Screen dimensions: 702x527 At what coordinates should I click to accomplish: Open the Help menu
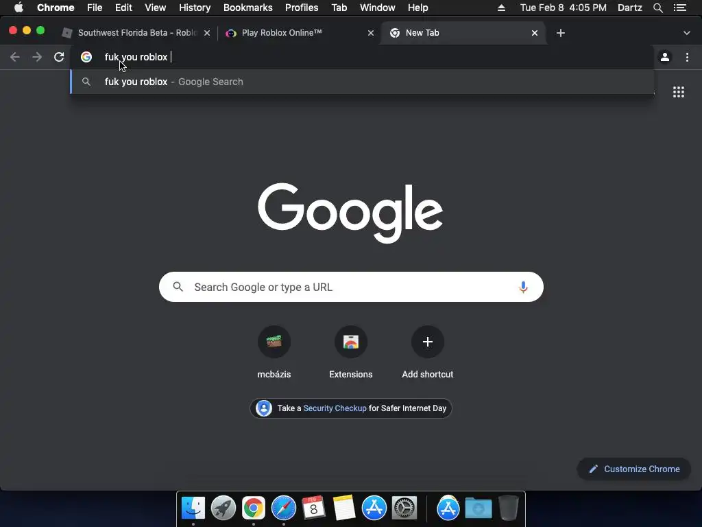click(417, 8)
